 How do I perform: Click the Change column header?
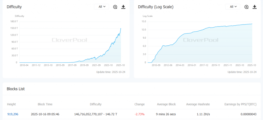click(x=139, y=104)
